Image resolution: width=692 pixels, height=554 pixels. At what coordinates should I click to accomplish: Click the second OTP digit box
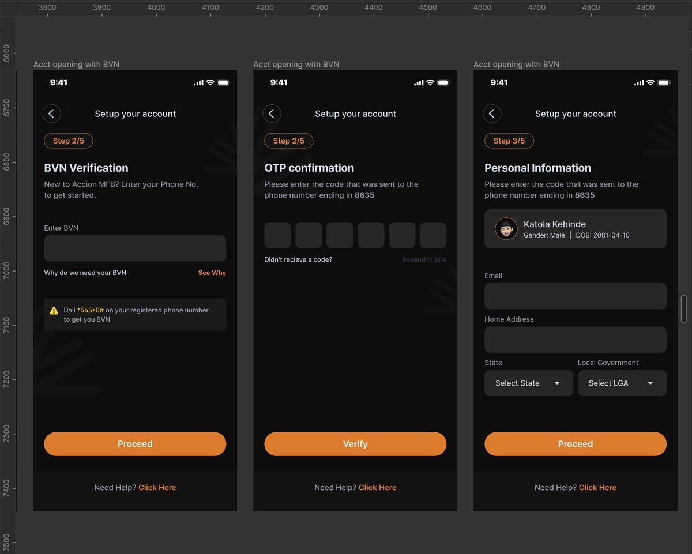309,235
